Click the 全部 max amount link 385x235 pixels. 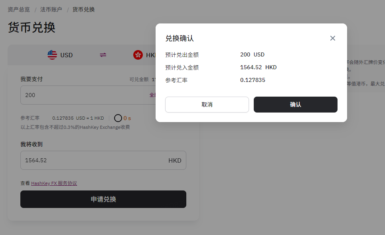click(x=152, y=95)
